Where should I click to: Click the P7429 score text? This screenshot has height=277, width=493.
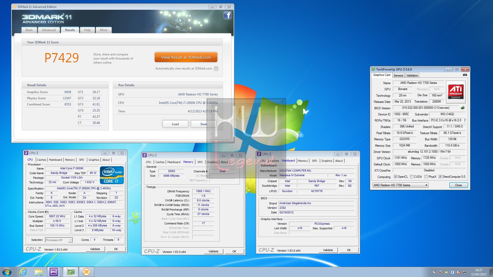coord(62,58)
